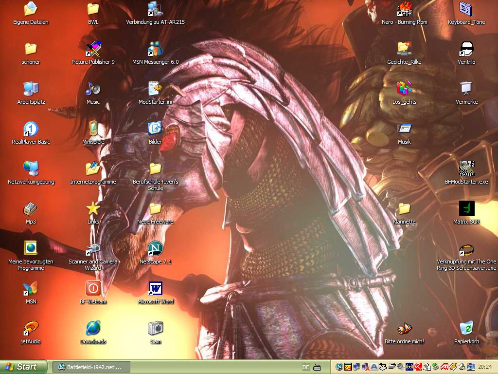Click the tray network icon with red X

366,367
